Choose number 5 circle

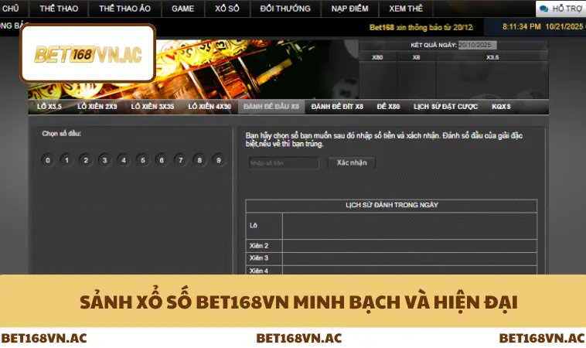(x=142, y=160)
